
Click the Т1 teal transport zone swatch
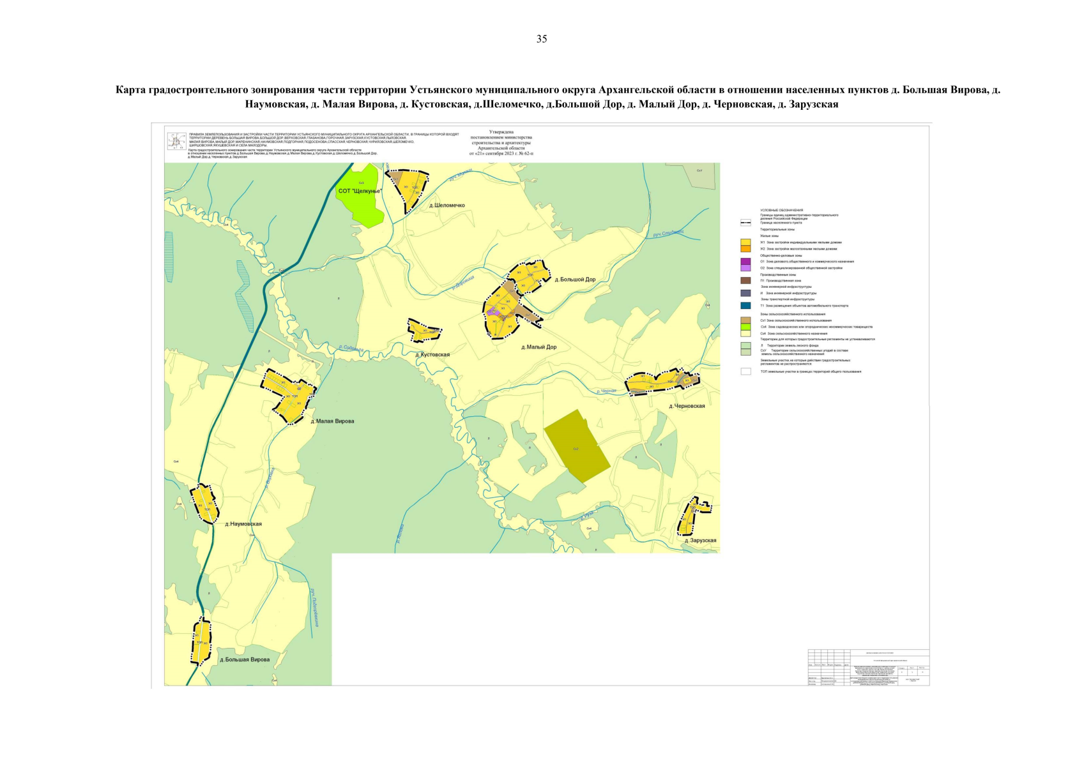[x=745, y=306]
